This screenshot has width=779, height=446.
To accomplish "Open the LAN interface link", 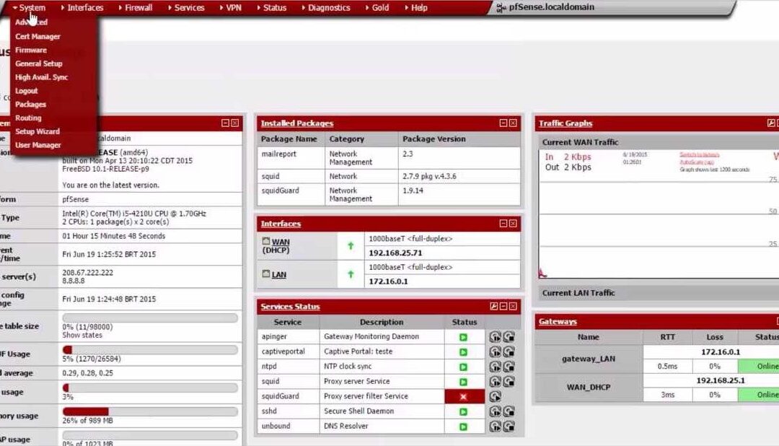I will click(x=280, y=274).
